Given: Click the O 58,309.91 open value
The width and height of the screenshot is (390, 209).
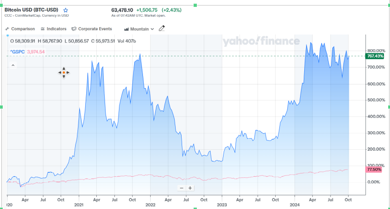Looking at the screenshot, I should tap(23, 41).
